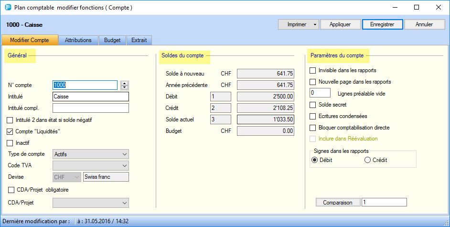This screenshot has height=227, width=450.
Task: Increment the account number spinner up arrow
Action: (125, 83)
